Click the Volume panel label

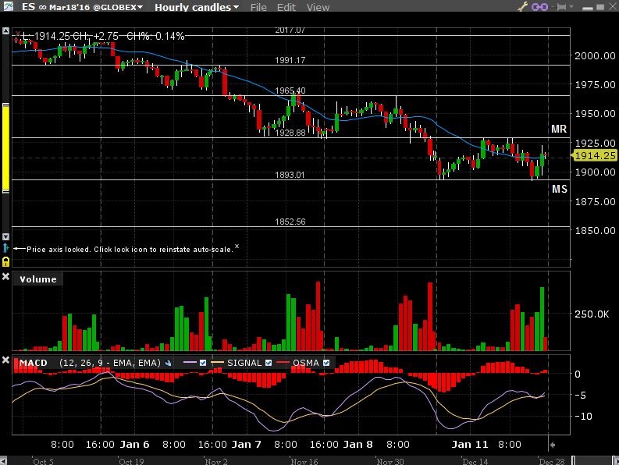coord(38,279)
